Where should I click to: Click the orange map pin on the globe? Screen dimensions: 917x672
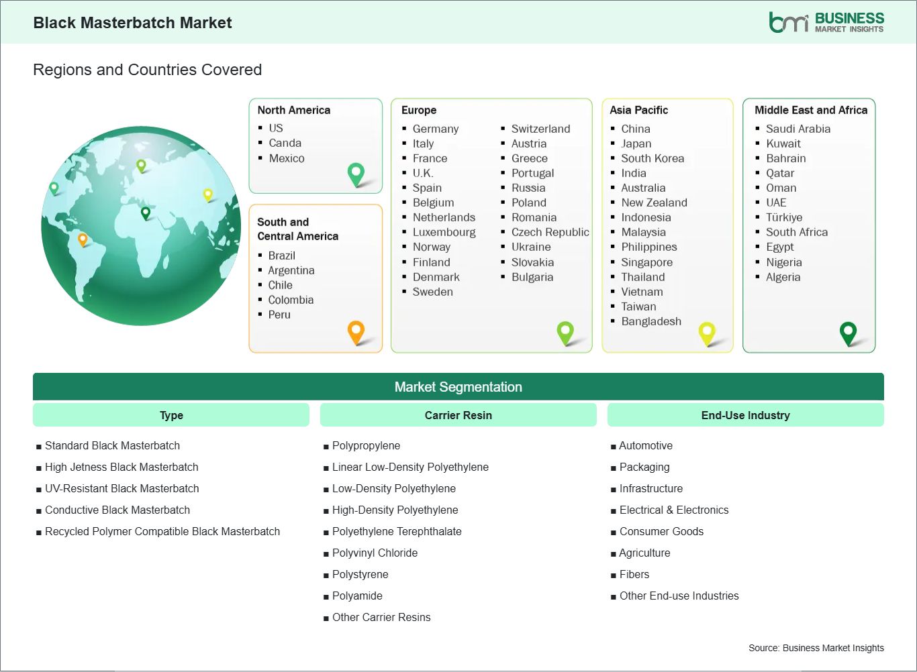tap(83, 239)
